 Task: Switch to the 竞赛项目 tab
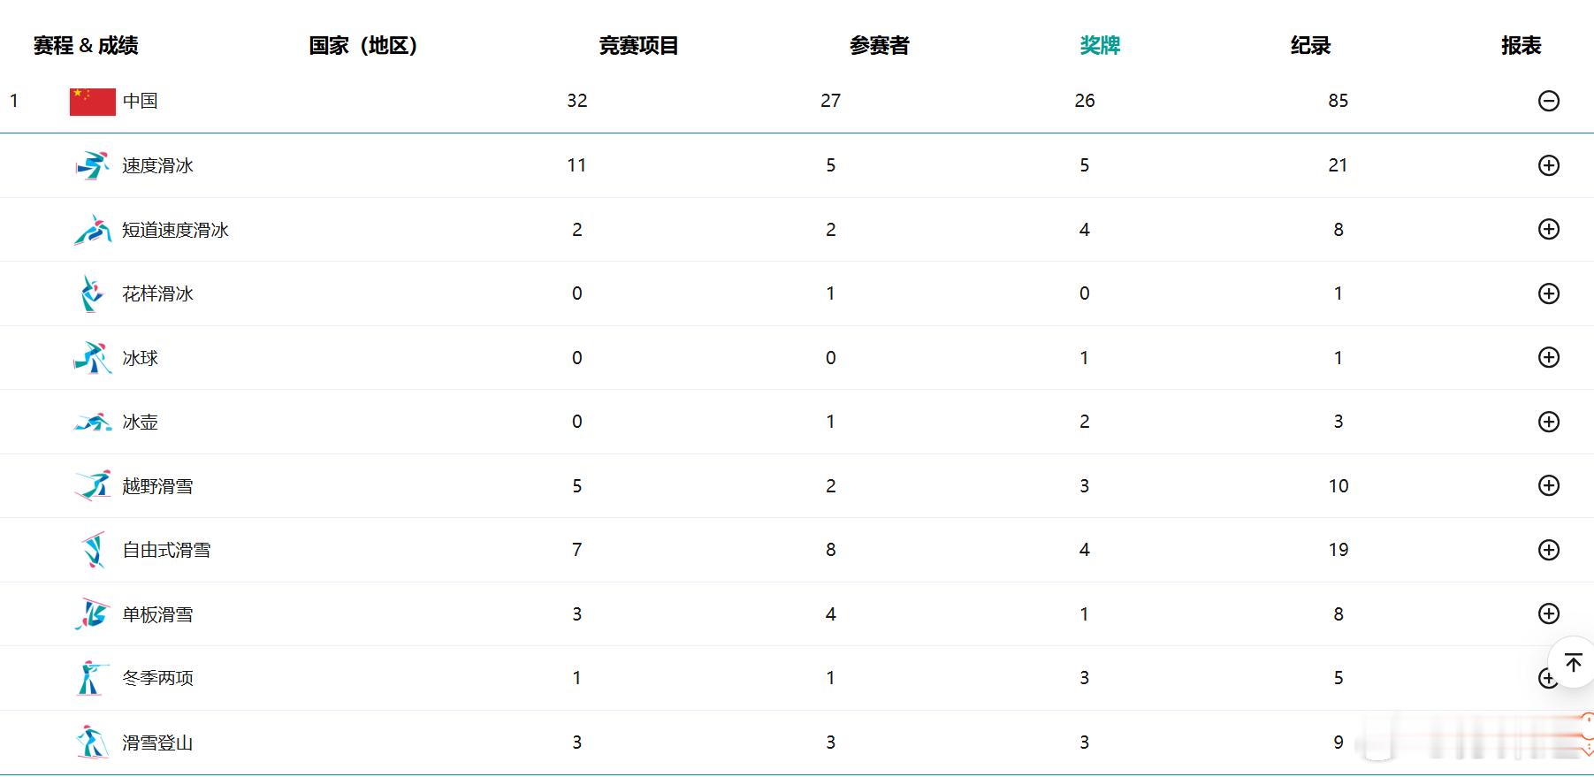(x=638, y=45)
